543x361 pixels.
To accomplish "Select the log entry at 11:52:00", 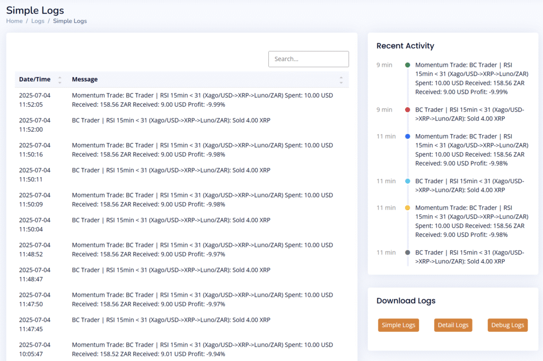I will coord(180,124).
